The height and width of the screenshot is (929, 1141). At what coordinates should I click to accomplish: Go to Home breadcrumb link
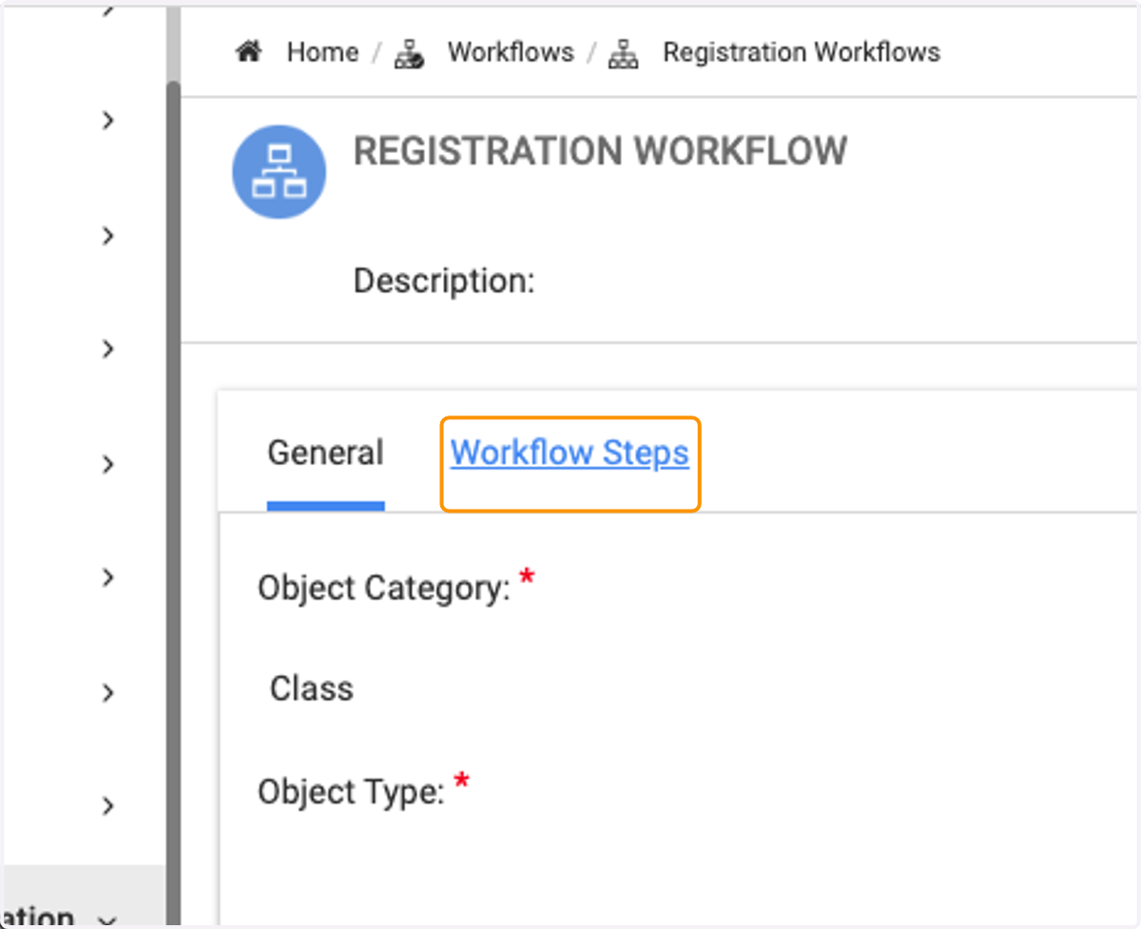[x=322, y=52]
